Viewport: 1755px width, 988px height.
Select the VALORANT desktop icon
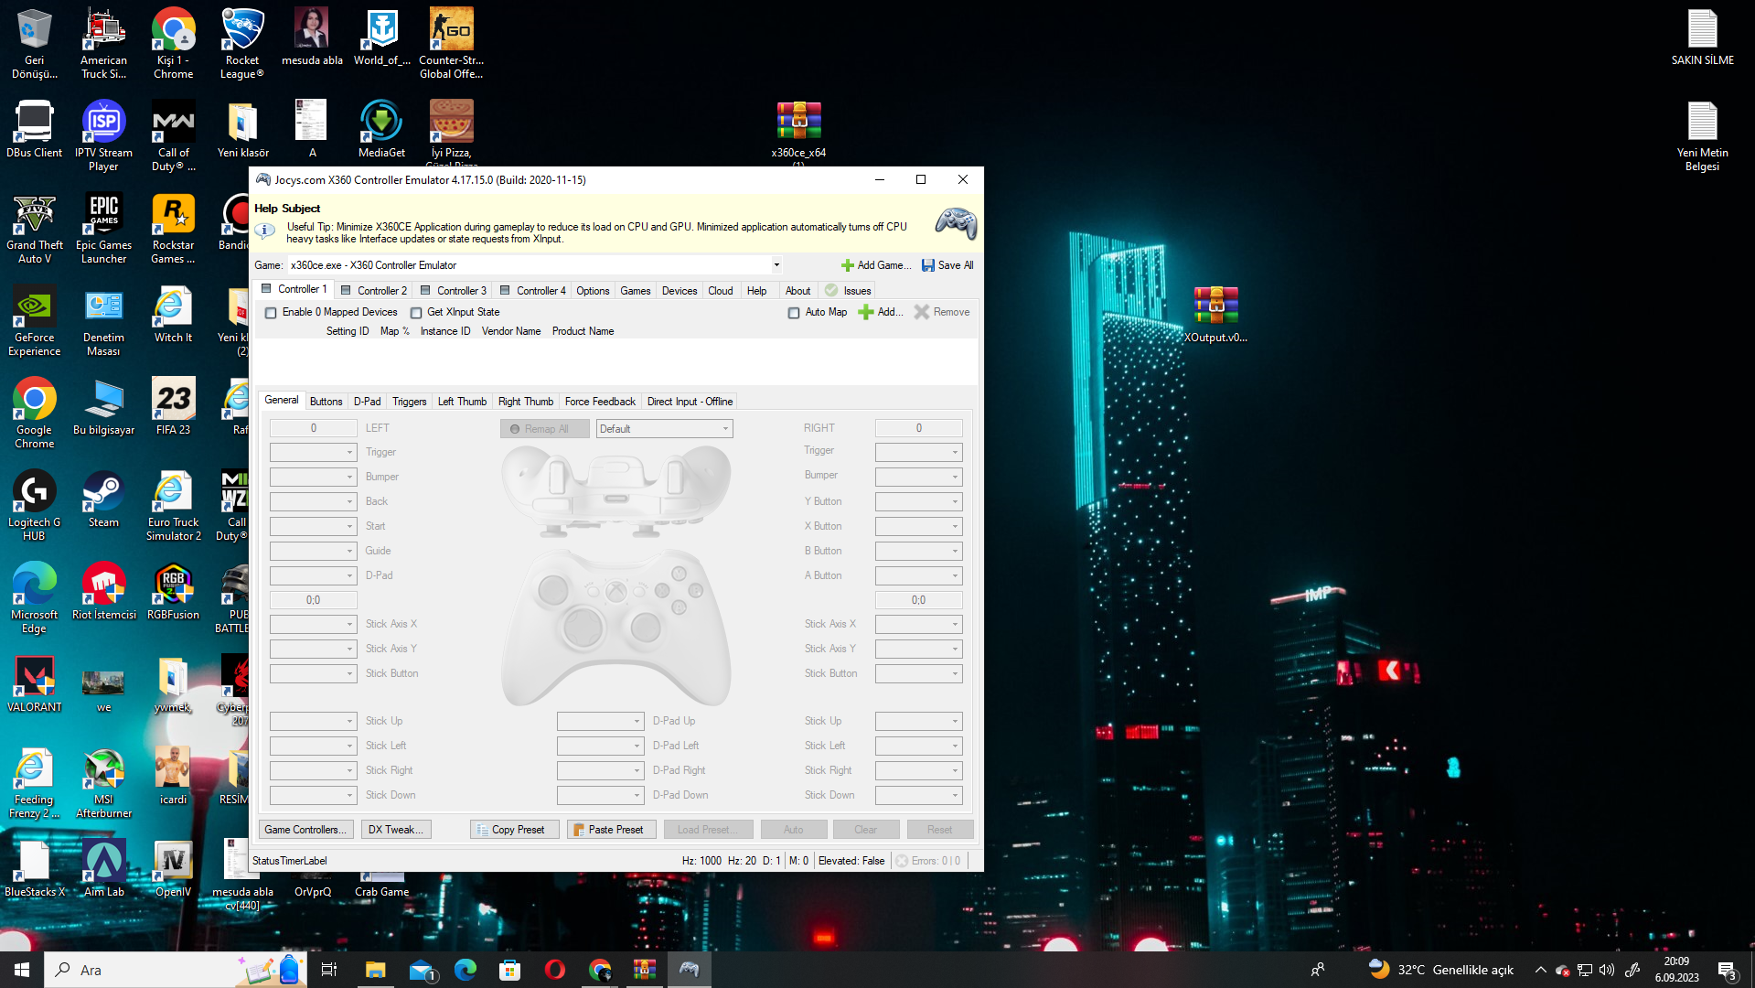pos(34,683)
